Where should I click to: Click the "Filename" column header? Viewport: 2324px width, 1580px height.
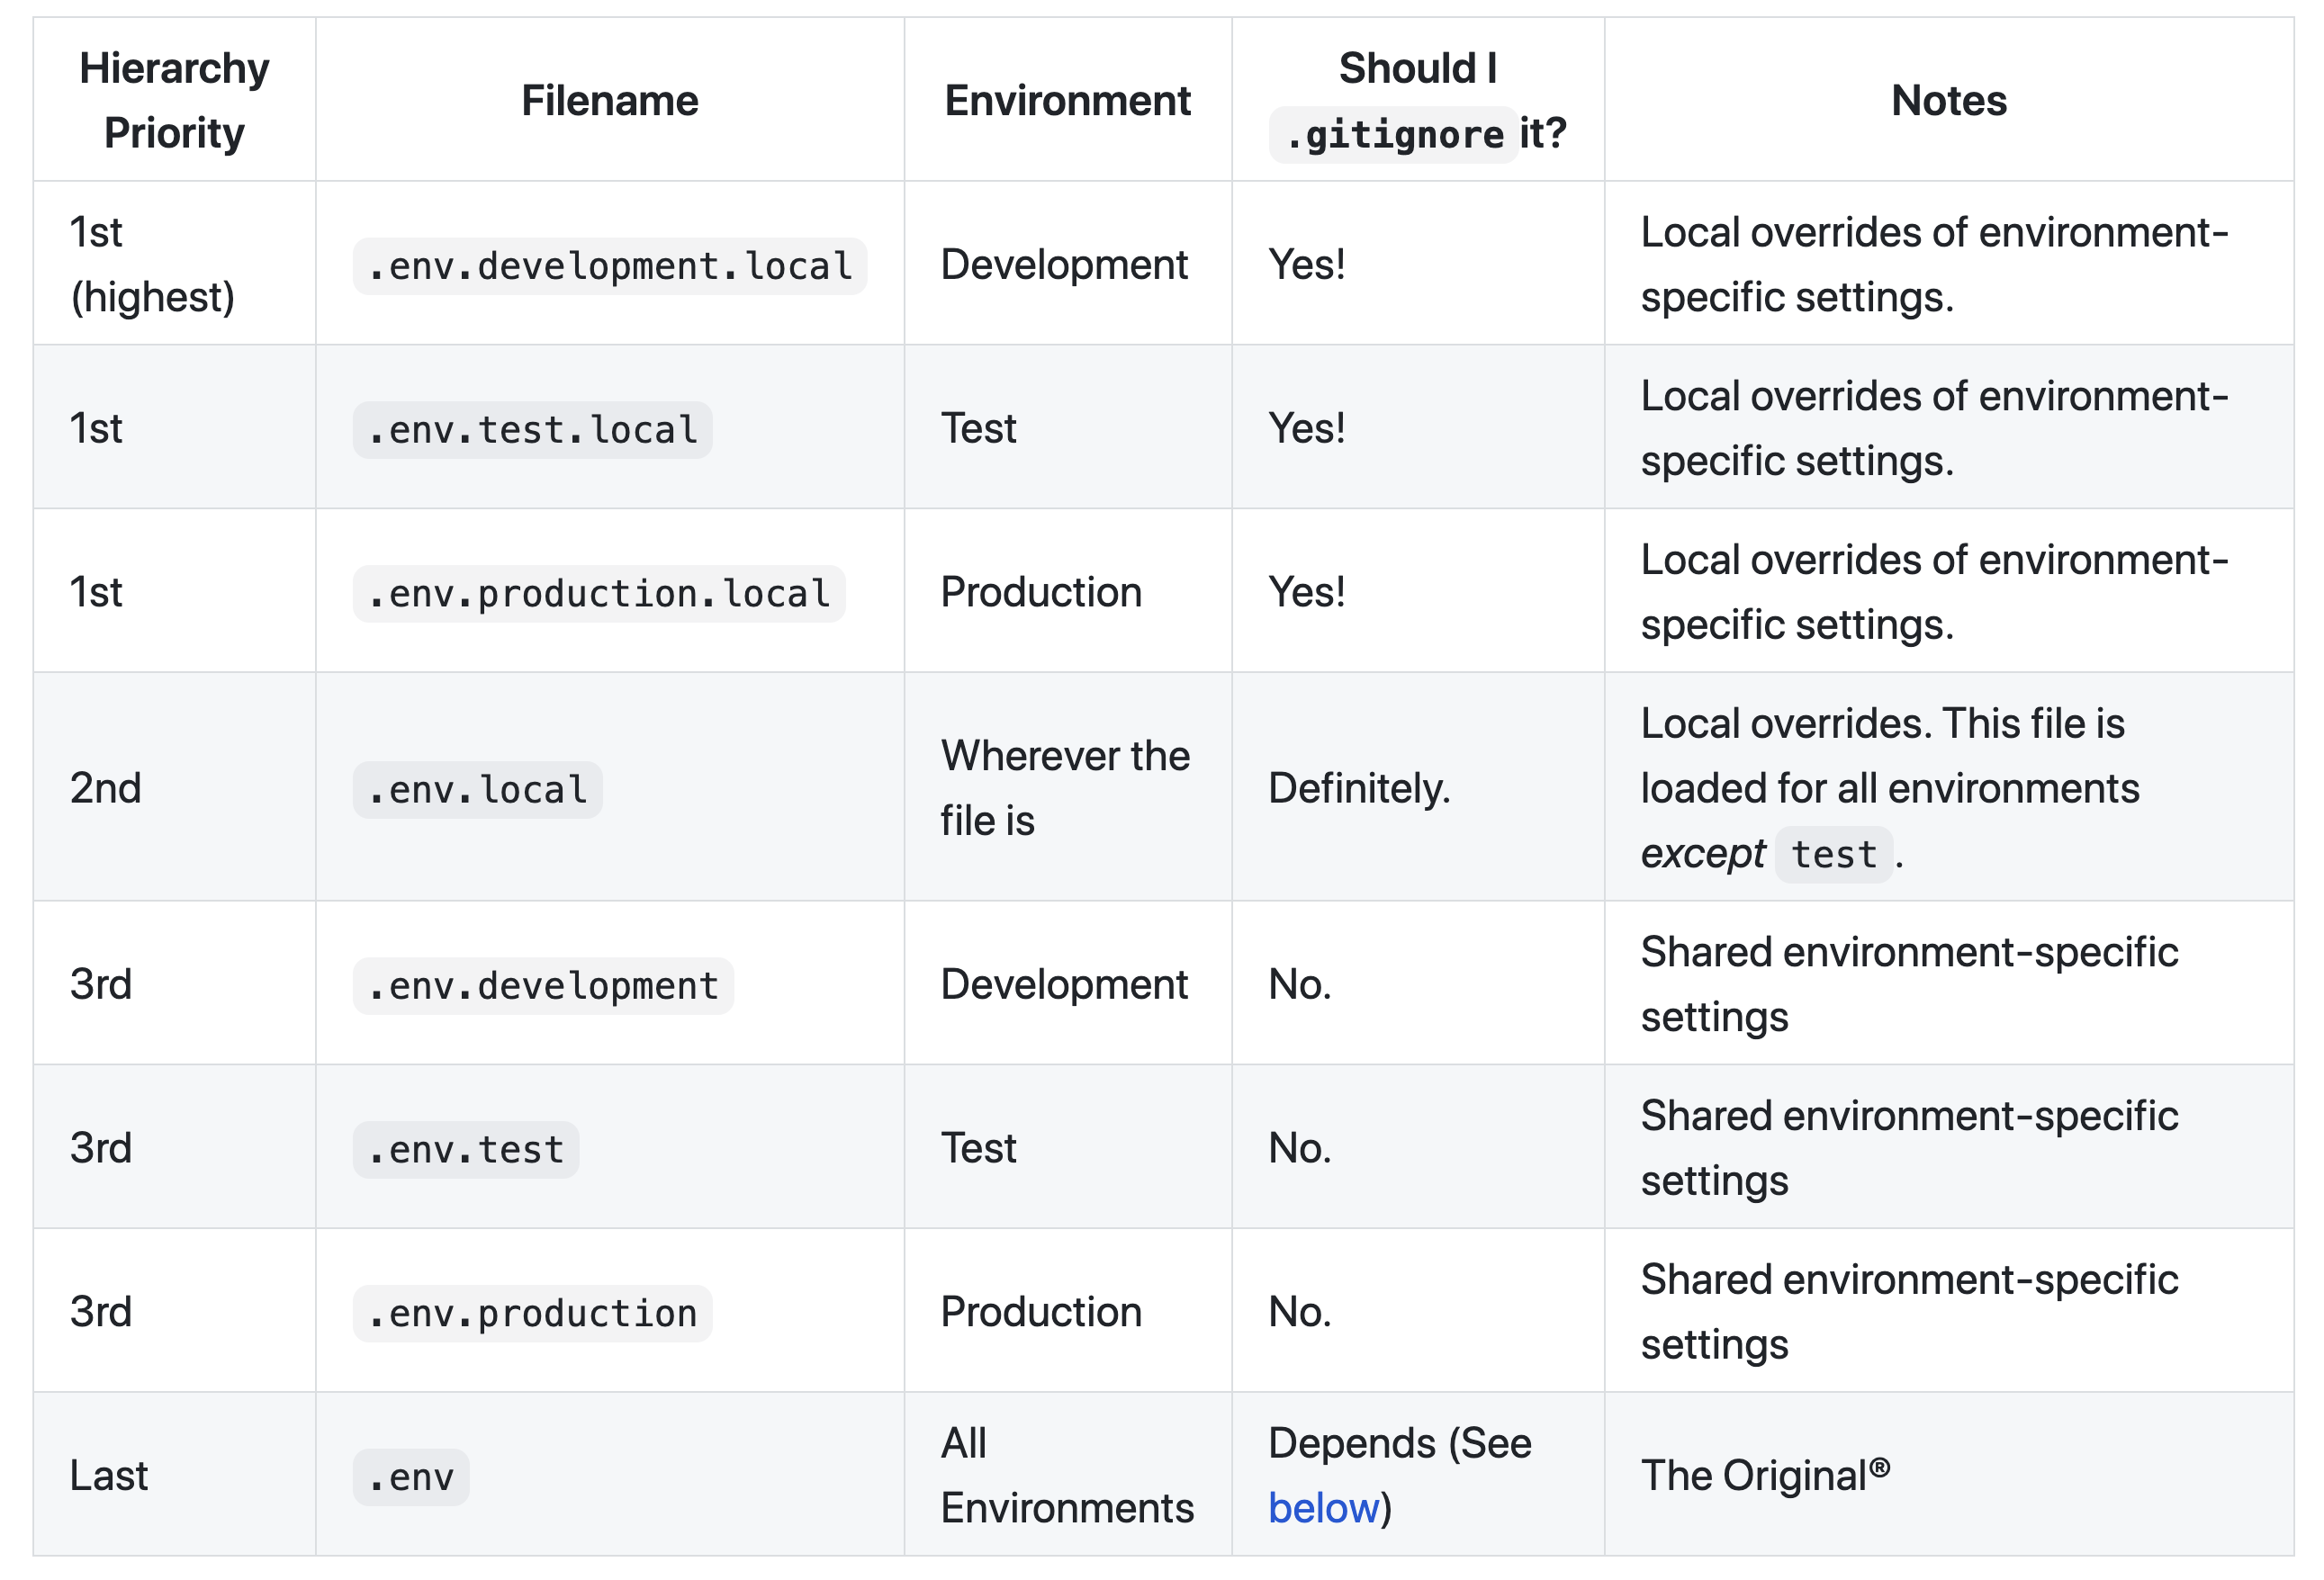[x=609, y=100]
